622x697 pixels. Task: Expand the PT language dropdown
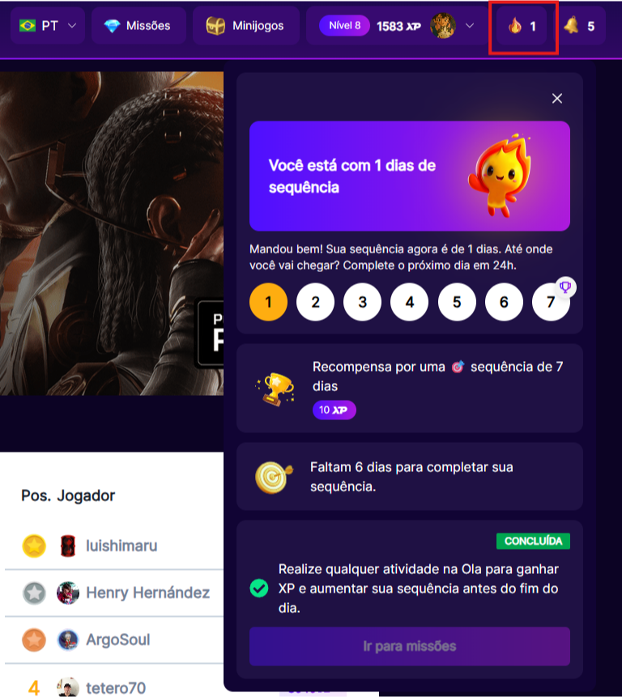pos(48,26)
